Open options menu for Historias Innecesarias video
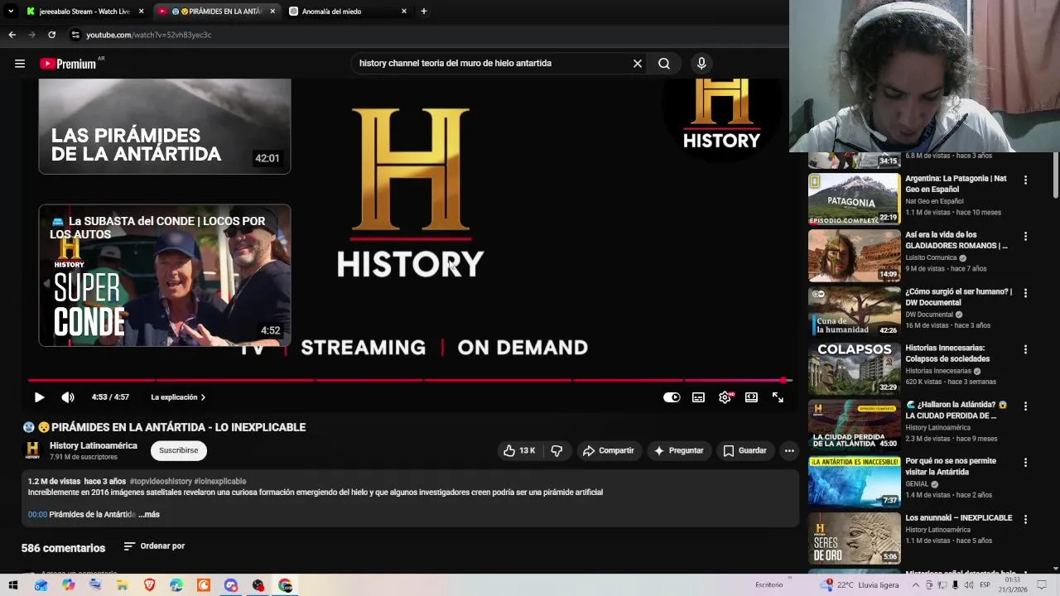This screenshot has height=596, width=1060. click(1025, 349)
